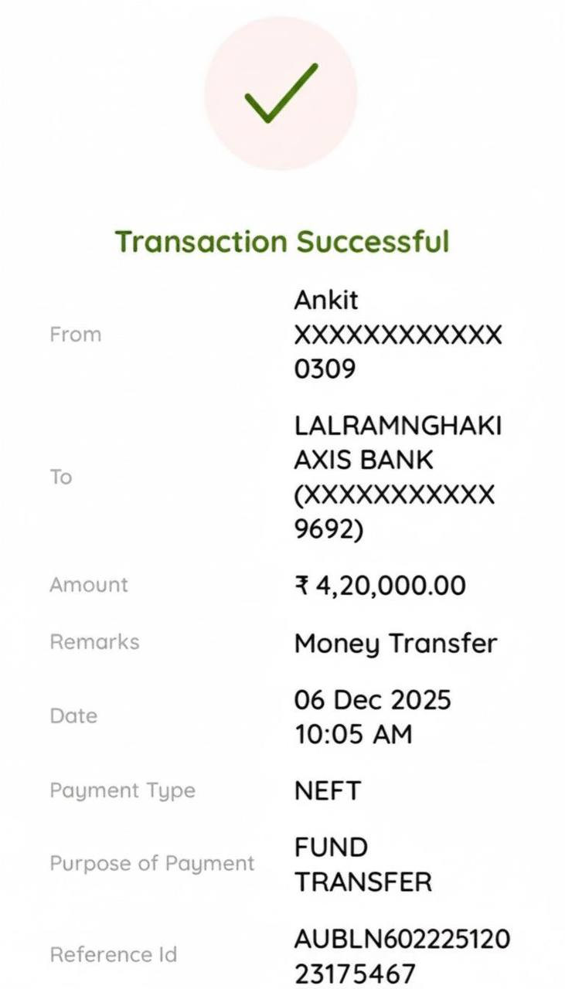
Task: Click the Money Transfer remark
Action: coord(395,644)
